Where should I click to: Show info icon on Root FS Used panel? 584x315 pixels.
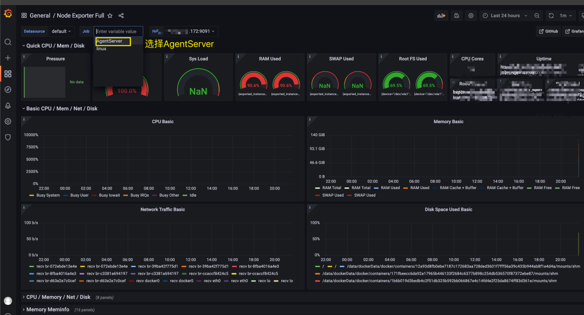pos(381,57)
